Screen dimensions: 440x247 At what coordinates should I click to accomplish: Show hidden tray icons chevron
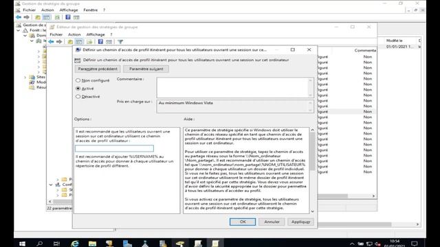click(352, 244)
